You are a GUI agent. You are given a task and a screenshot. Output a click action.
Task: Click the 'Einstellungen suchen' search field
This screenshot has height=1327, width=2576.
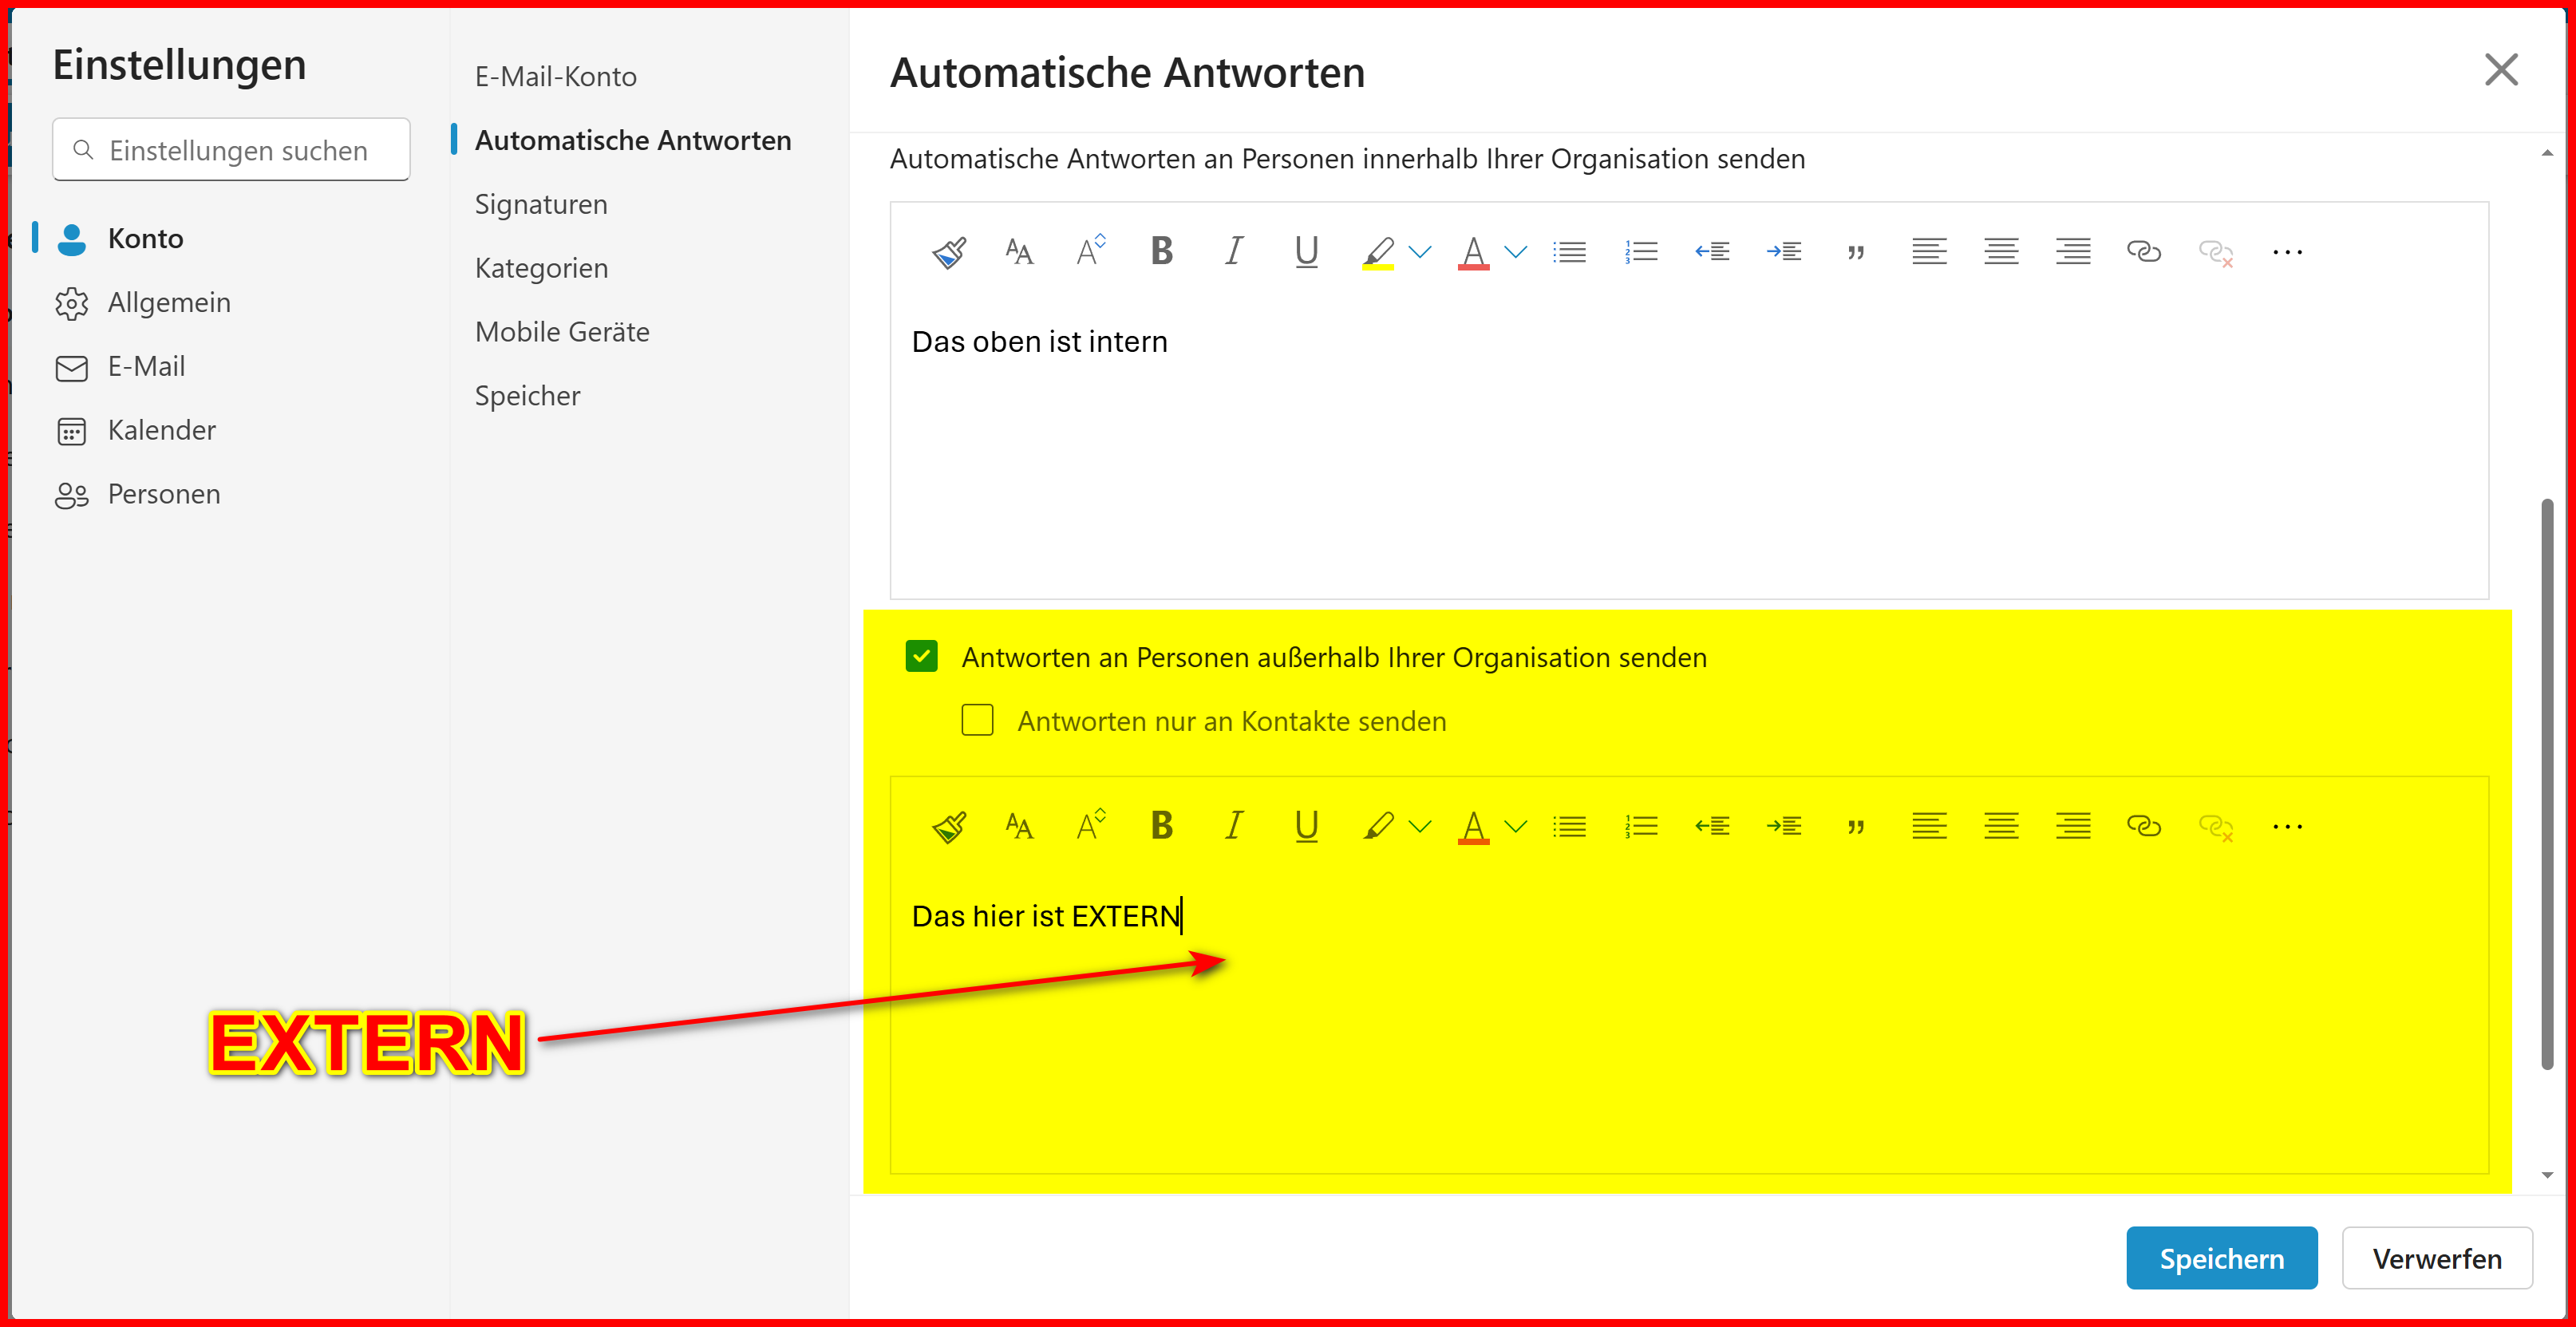[x=238, y=150]
